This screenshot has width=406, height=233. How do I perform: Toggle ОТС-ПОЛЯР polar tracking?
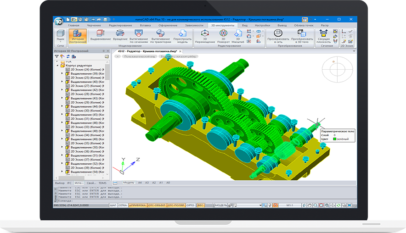coord(176,205)
